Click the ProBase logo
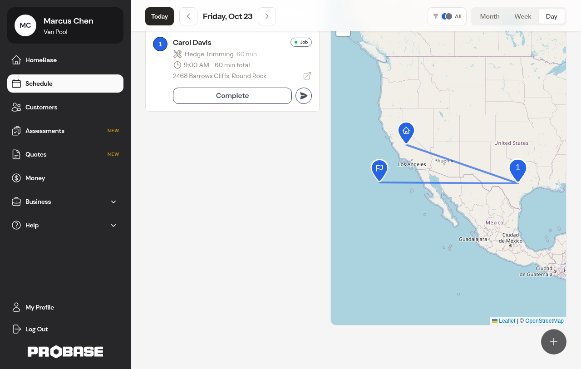 pos(65,352)
